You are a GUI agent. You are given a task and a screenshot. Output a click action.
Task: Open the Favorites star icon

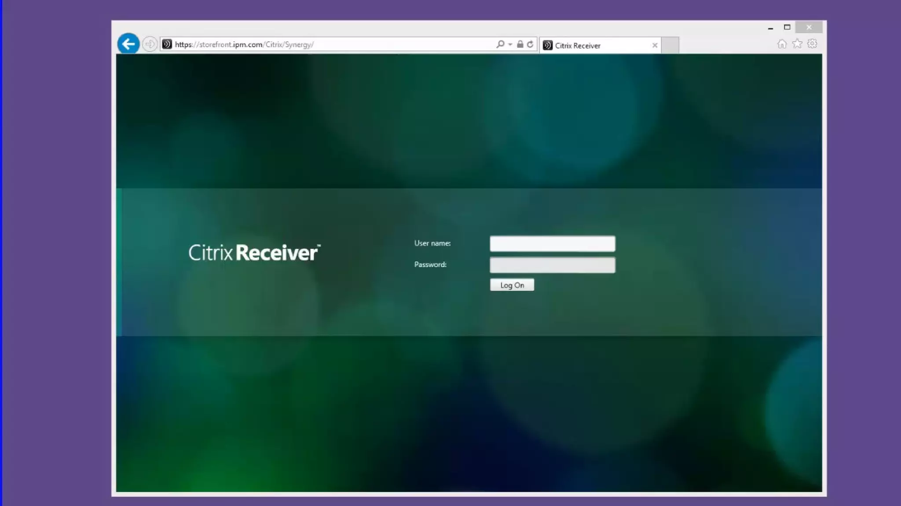(x=797, y=44)
